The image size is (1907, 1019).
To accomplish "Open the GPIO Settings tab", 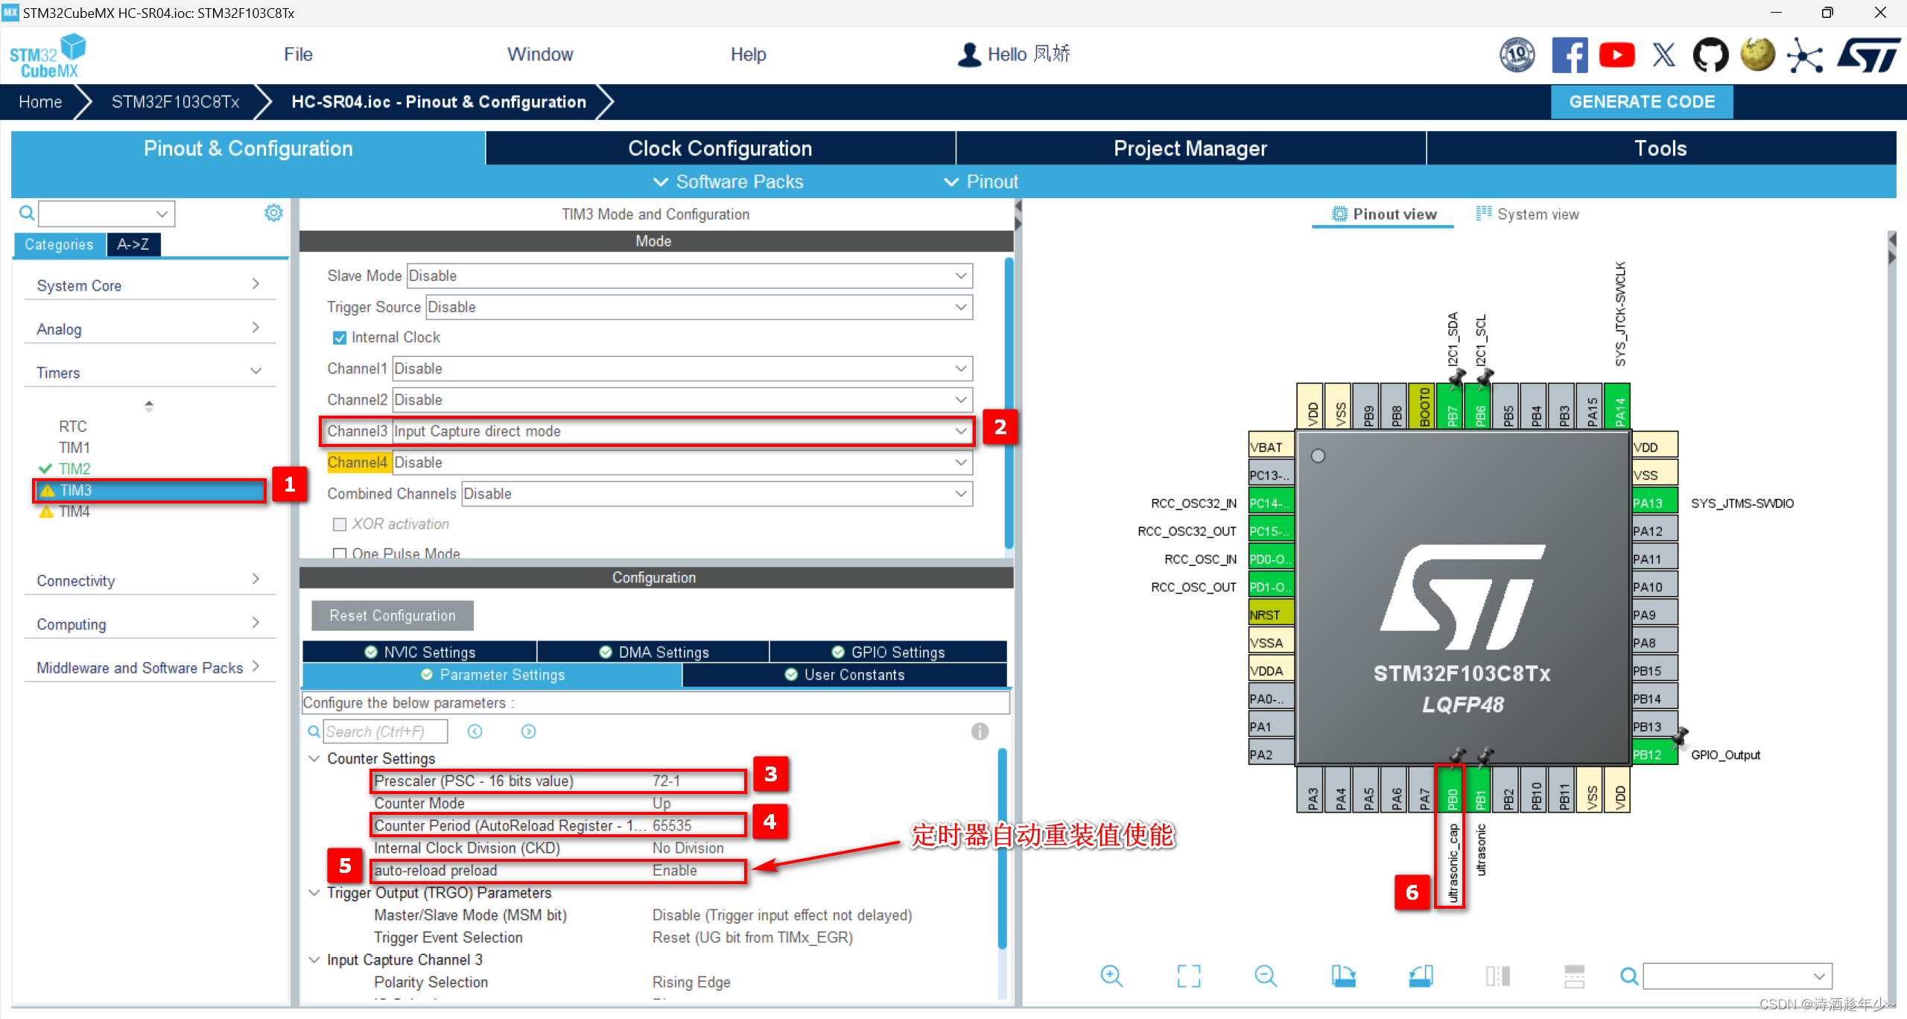I will (888, 652).
